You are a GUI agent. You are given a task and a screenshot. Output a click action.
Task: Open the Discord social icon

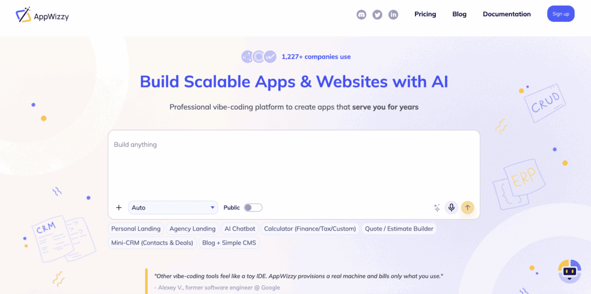(361, 14)
